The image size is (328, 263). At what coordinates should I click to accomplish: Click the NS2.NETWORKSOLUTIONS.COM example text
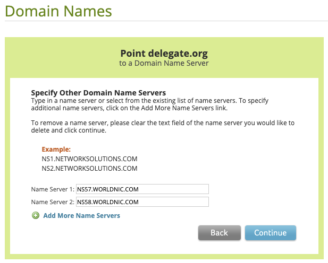pyautogui.click(x=89, y=169)
